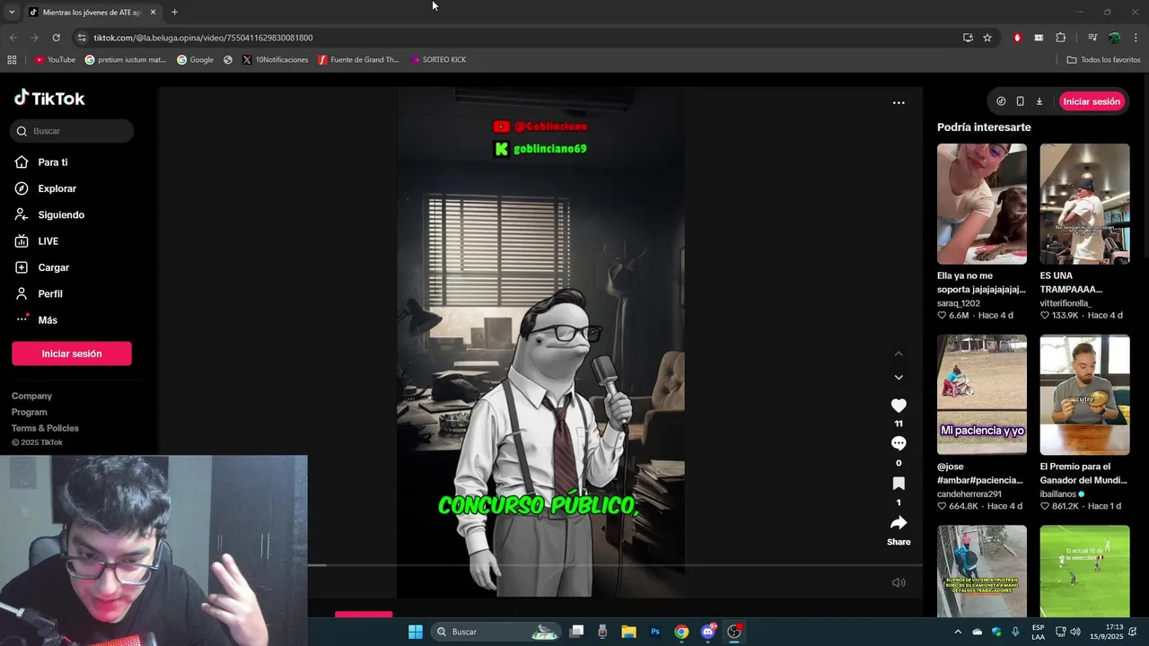Open File Explorer from the taskbar

pos(628,632)
